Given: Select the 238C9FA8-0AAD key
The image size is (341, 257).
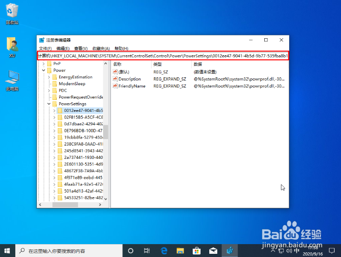Looking at the screenshot, I should pos(83,144).
